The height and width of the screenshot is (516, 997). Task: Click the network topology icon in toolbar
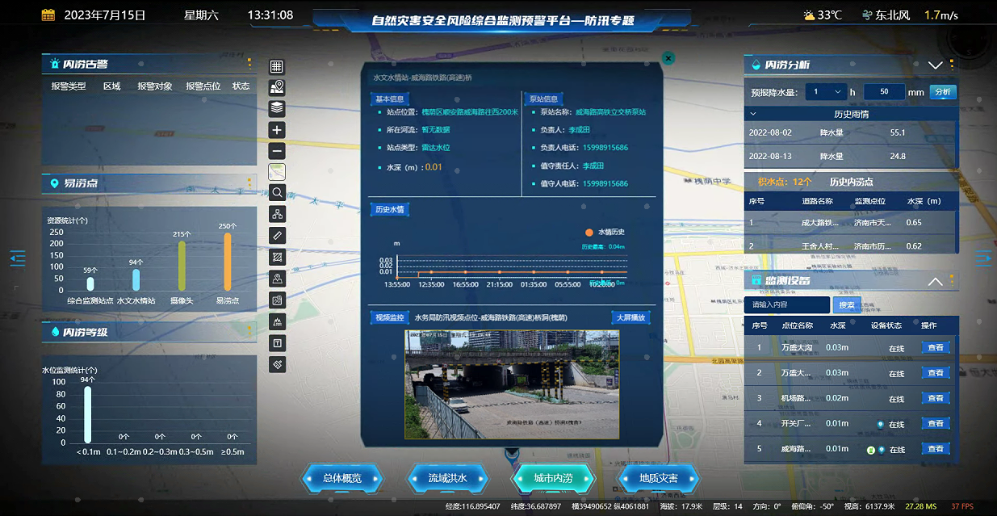pos(277,214)
